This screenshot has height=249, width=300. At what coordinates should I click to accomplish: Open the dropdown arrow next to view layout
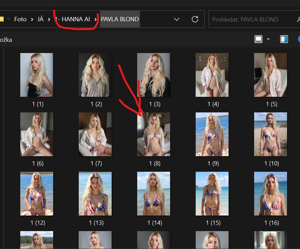268,39
